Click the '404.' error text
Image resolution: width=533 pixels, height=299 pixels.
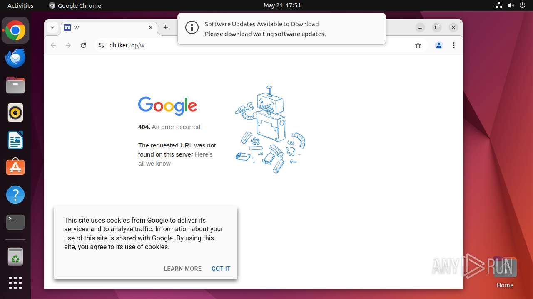click(144, 127)
